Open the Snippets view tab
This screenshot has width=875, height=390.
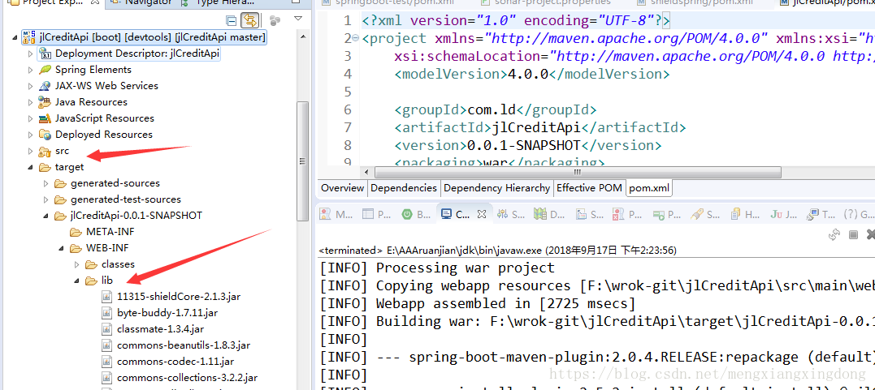coord(589,214)
